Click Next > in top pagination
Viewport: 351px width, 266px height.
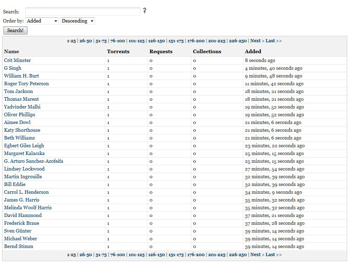[257, 41]
